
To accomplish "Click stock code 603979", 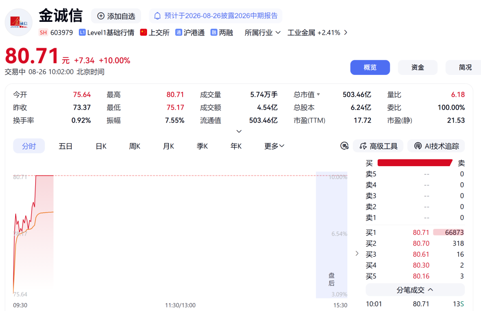I will 61,33.
